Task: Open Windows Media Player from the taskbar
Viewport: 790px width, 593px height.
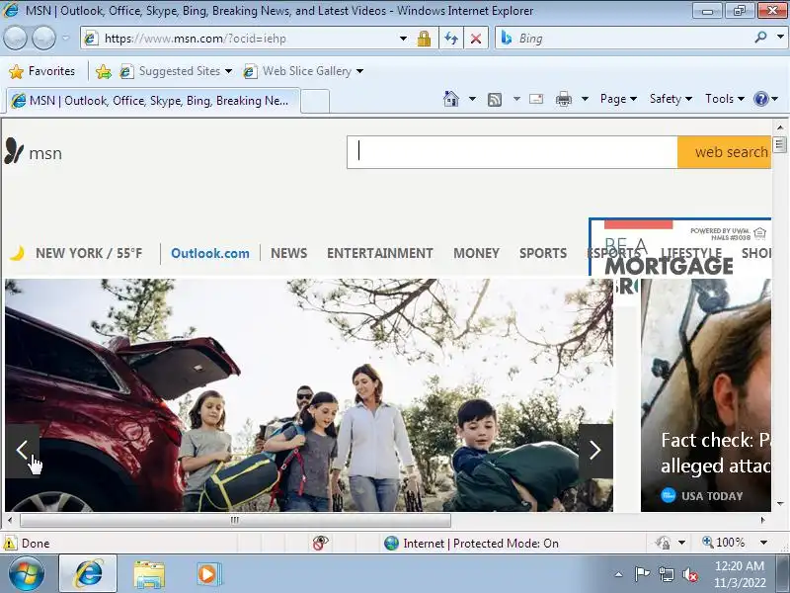Action: 207,574
